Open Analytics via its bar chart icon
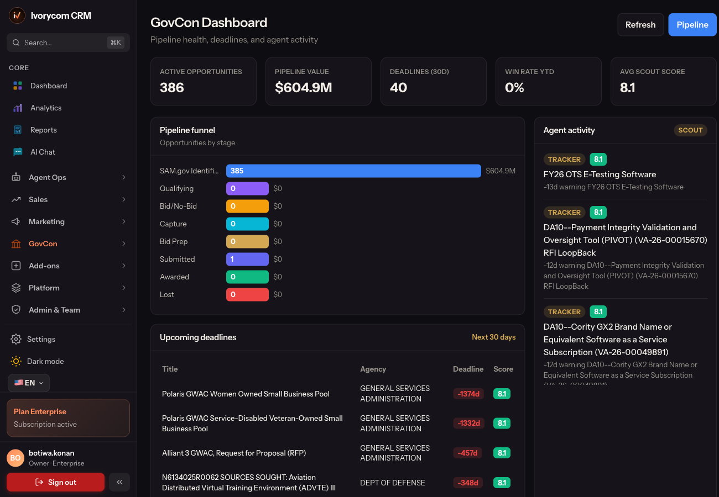 pos(18,108)
